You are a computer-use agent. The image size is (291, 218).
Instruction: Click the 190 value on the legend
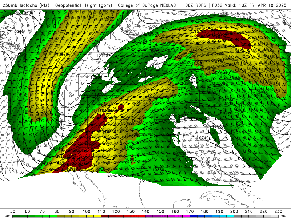[x=219, y=211]
